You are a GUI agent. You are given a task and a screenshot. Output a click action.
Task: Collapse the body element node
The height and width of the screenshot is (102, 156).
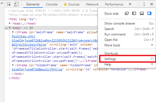(10, 28)
